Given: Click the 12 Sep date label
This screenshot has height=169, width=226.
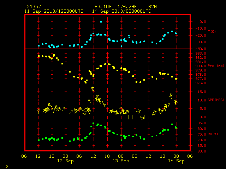Looking at the screenshot, I should (65, 161).
